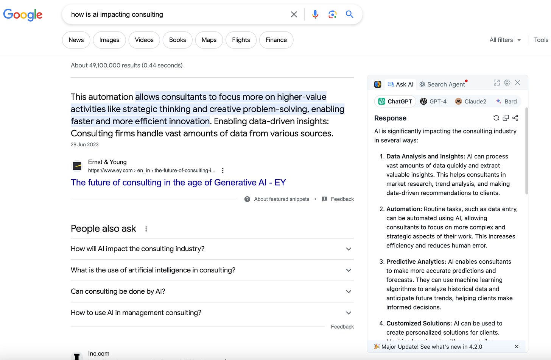Close the AI side panel

coord(518,83)
